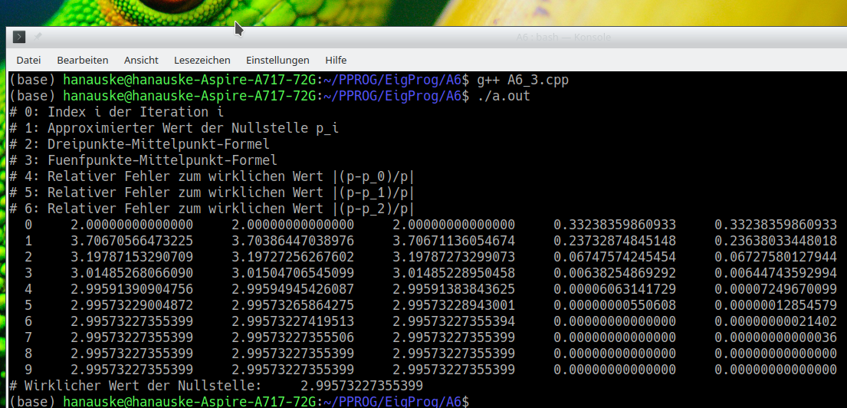Click the value 0.00007249670099
The image size is (847, 408).
coord(776,289)
